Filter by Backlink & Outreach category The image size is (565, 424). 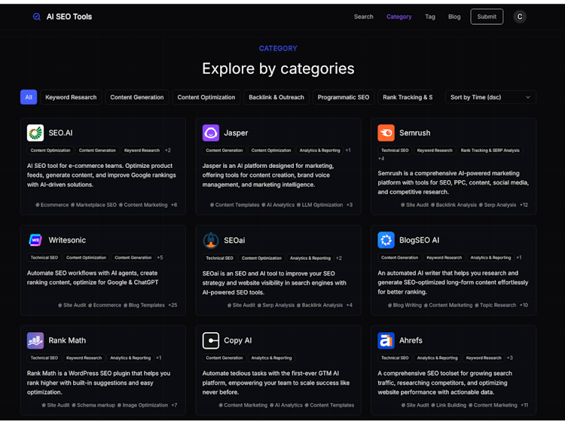point(276,97)
